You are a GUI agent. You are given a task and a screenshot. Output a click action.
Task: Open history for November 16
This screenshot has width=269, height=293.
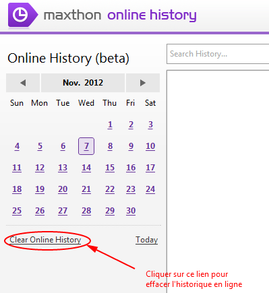[131, 168]
